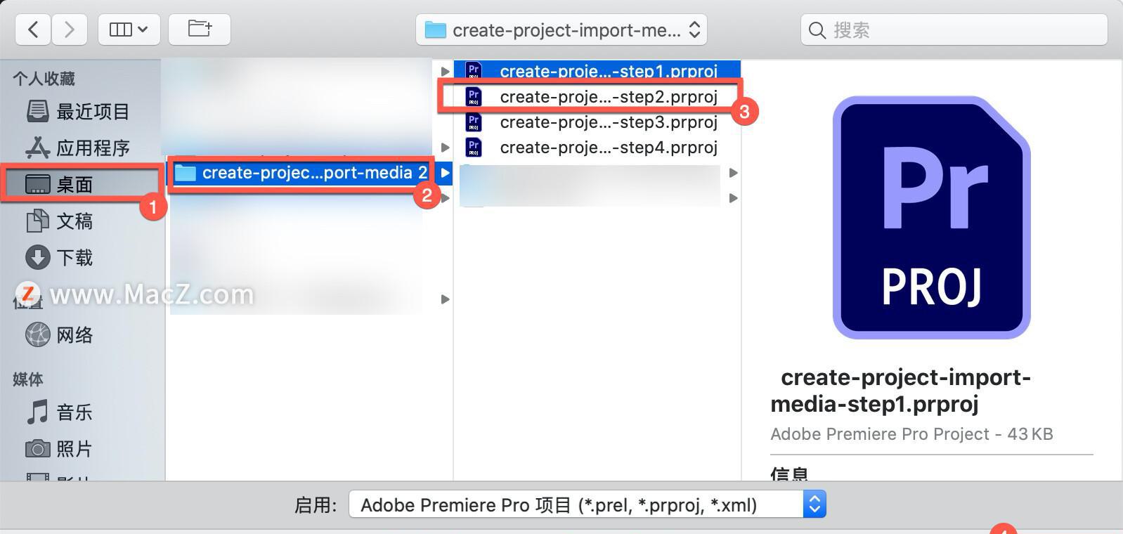1123x534 pixels.
Task: Open the 启用 file type dropdown
Action: (588, 504)
